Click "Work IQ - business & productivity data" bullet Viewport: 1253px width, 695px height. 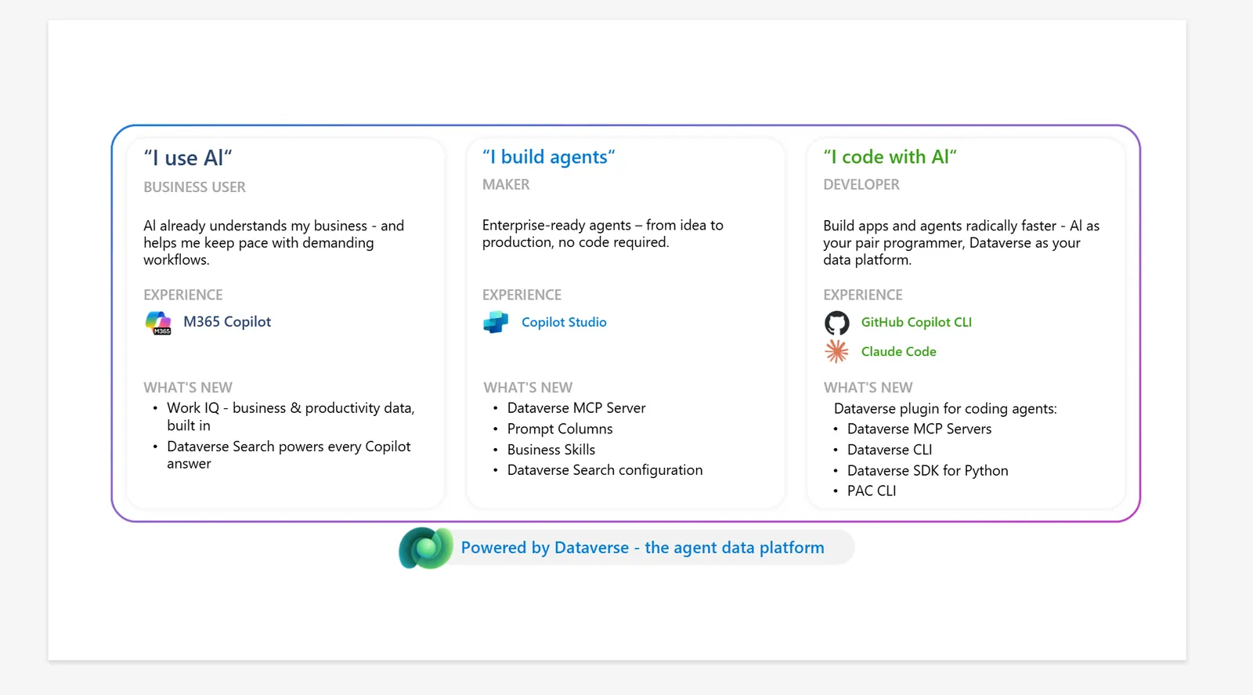click(291, 417)
